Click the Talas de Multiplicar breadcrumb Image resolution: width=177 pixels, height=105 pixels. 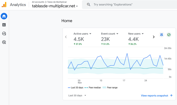coord(57,2)
